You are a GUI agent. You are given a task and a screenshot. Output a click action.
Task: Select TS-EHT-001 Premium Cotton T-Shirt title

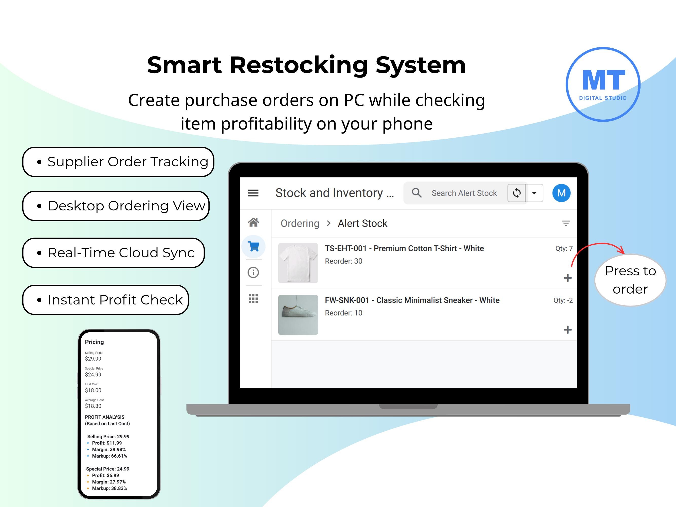[404, 248]
